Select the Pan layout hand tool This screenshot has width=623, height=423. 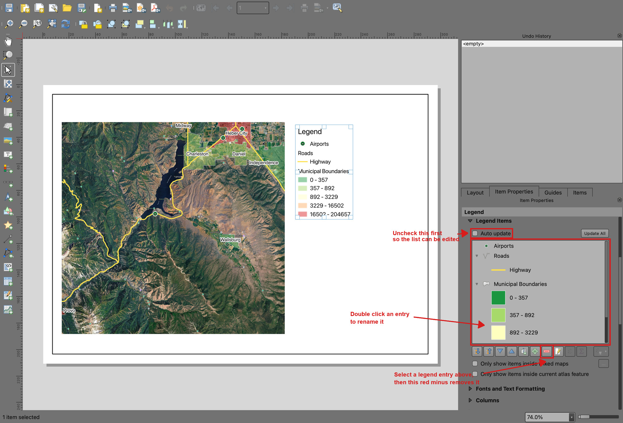8,41
